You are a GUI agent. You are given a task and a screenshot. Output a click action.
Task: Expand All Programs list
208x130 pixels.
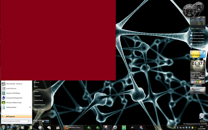coord(17,116)
